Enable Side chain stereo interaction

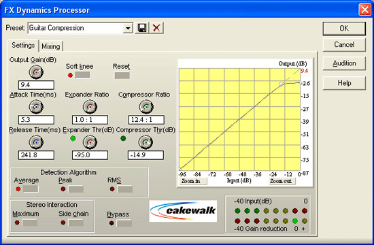(x=76, y=223)
